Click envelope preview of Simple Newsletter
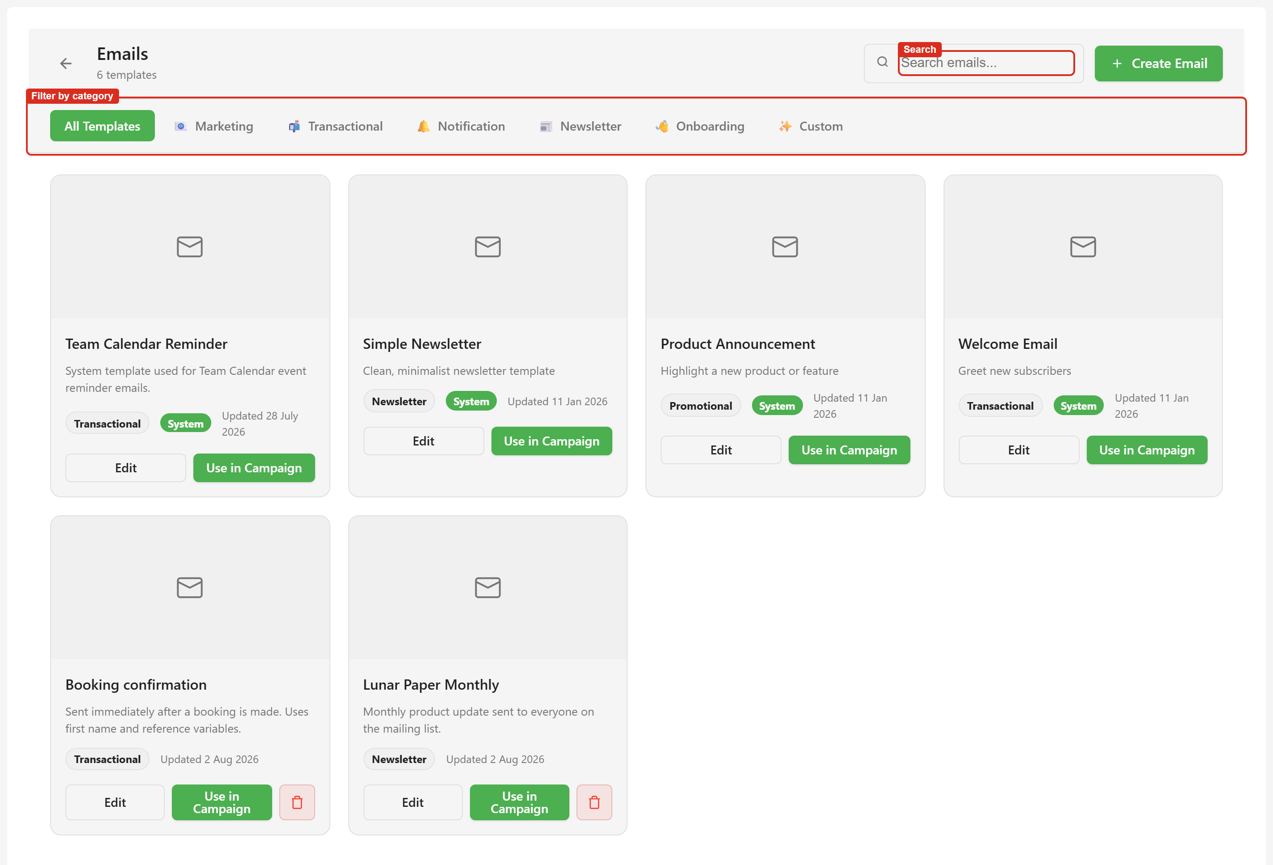 click(x=487, y=247)
